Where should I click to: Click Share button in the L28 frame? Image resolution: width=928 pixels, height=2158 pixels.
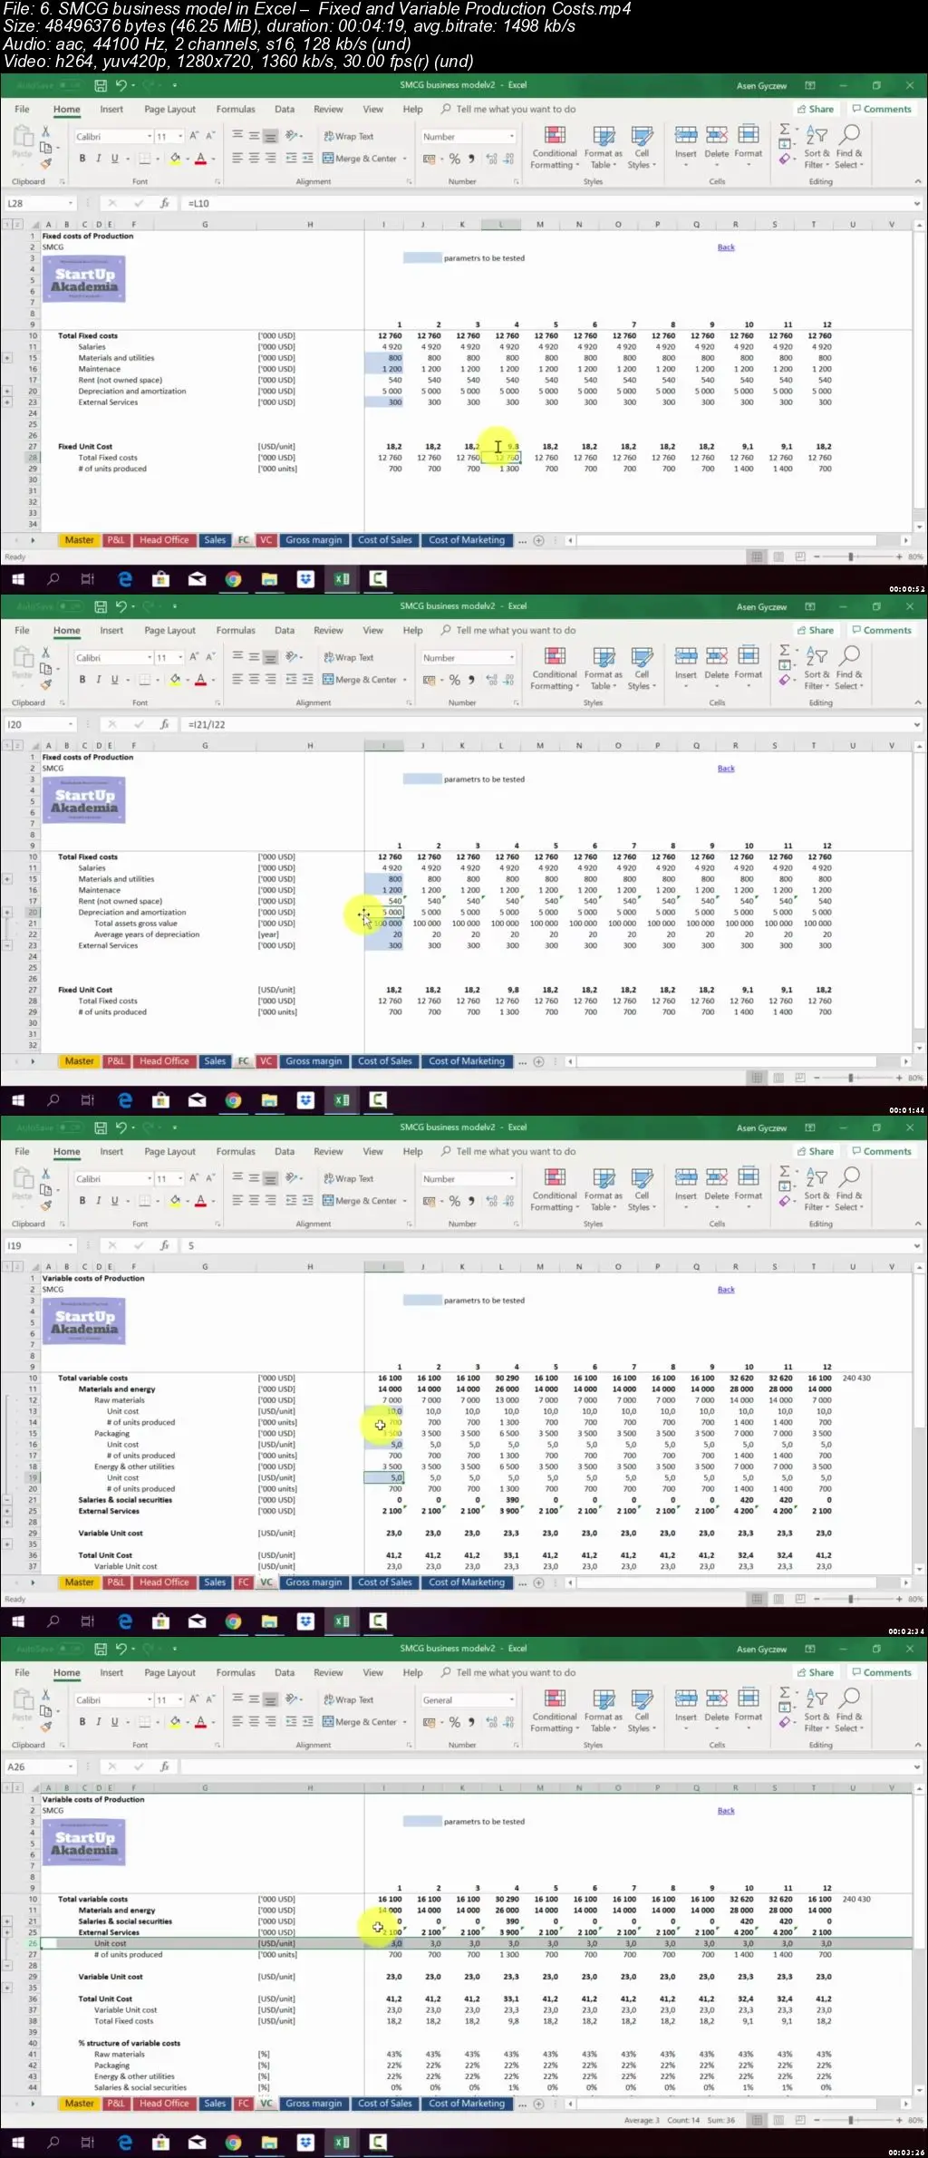pos(816,109)
